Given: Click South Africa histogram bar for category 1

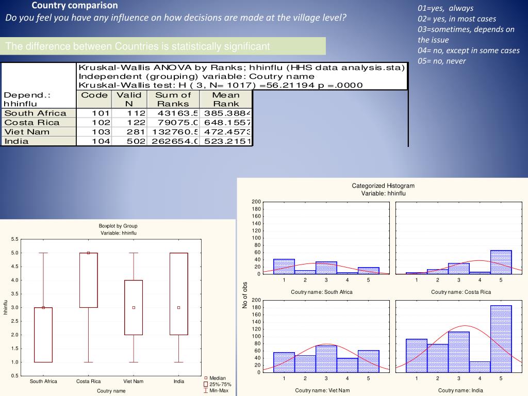Looking at the screenshot, I should pyautogui.click(x=284, y=267).
